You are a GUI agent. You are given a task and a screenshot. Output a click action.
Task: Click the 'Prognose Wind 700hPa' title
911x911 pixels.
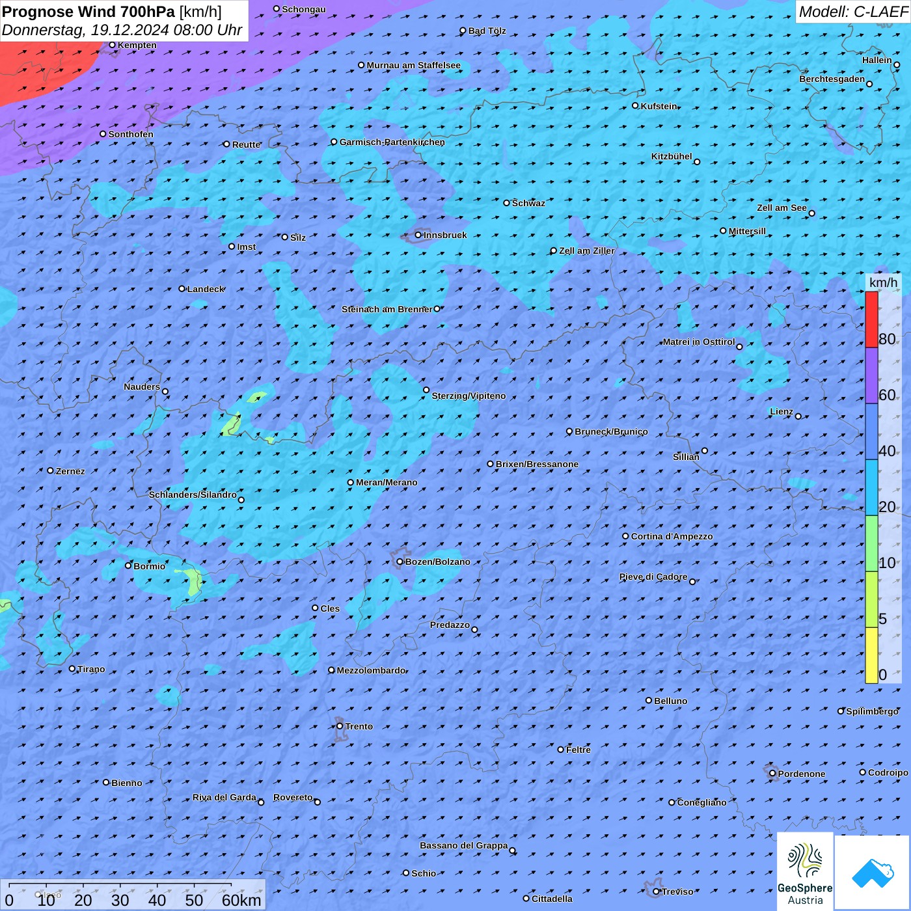[x=89, y=12]
